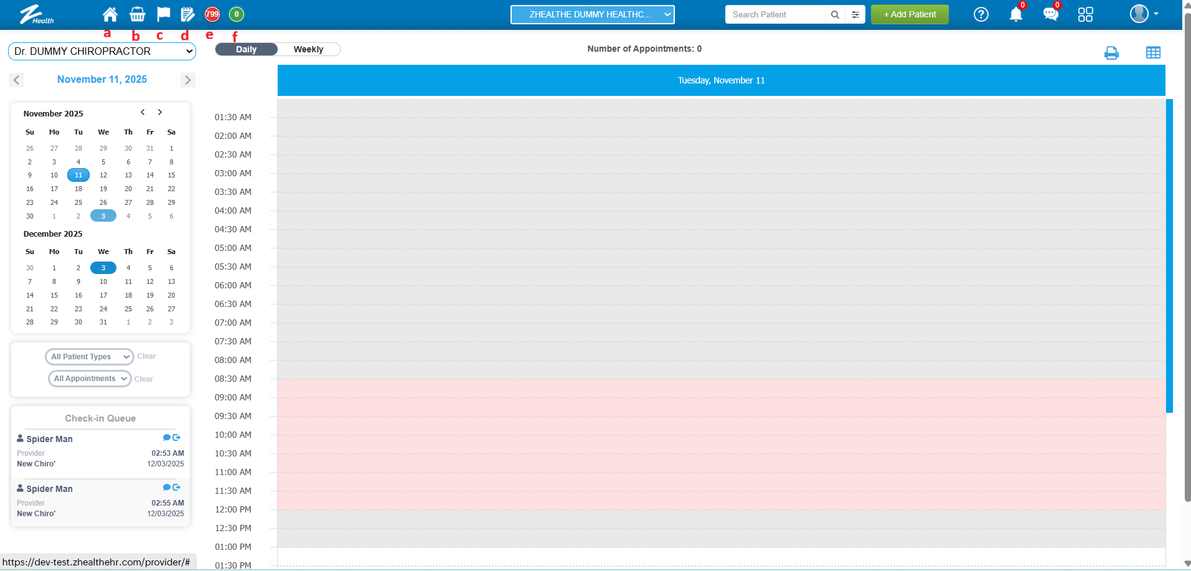Click the Search Patient input field
Viewport: 1191px width, 571px height.
(x=775, y=14)
